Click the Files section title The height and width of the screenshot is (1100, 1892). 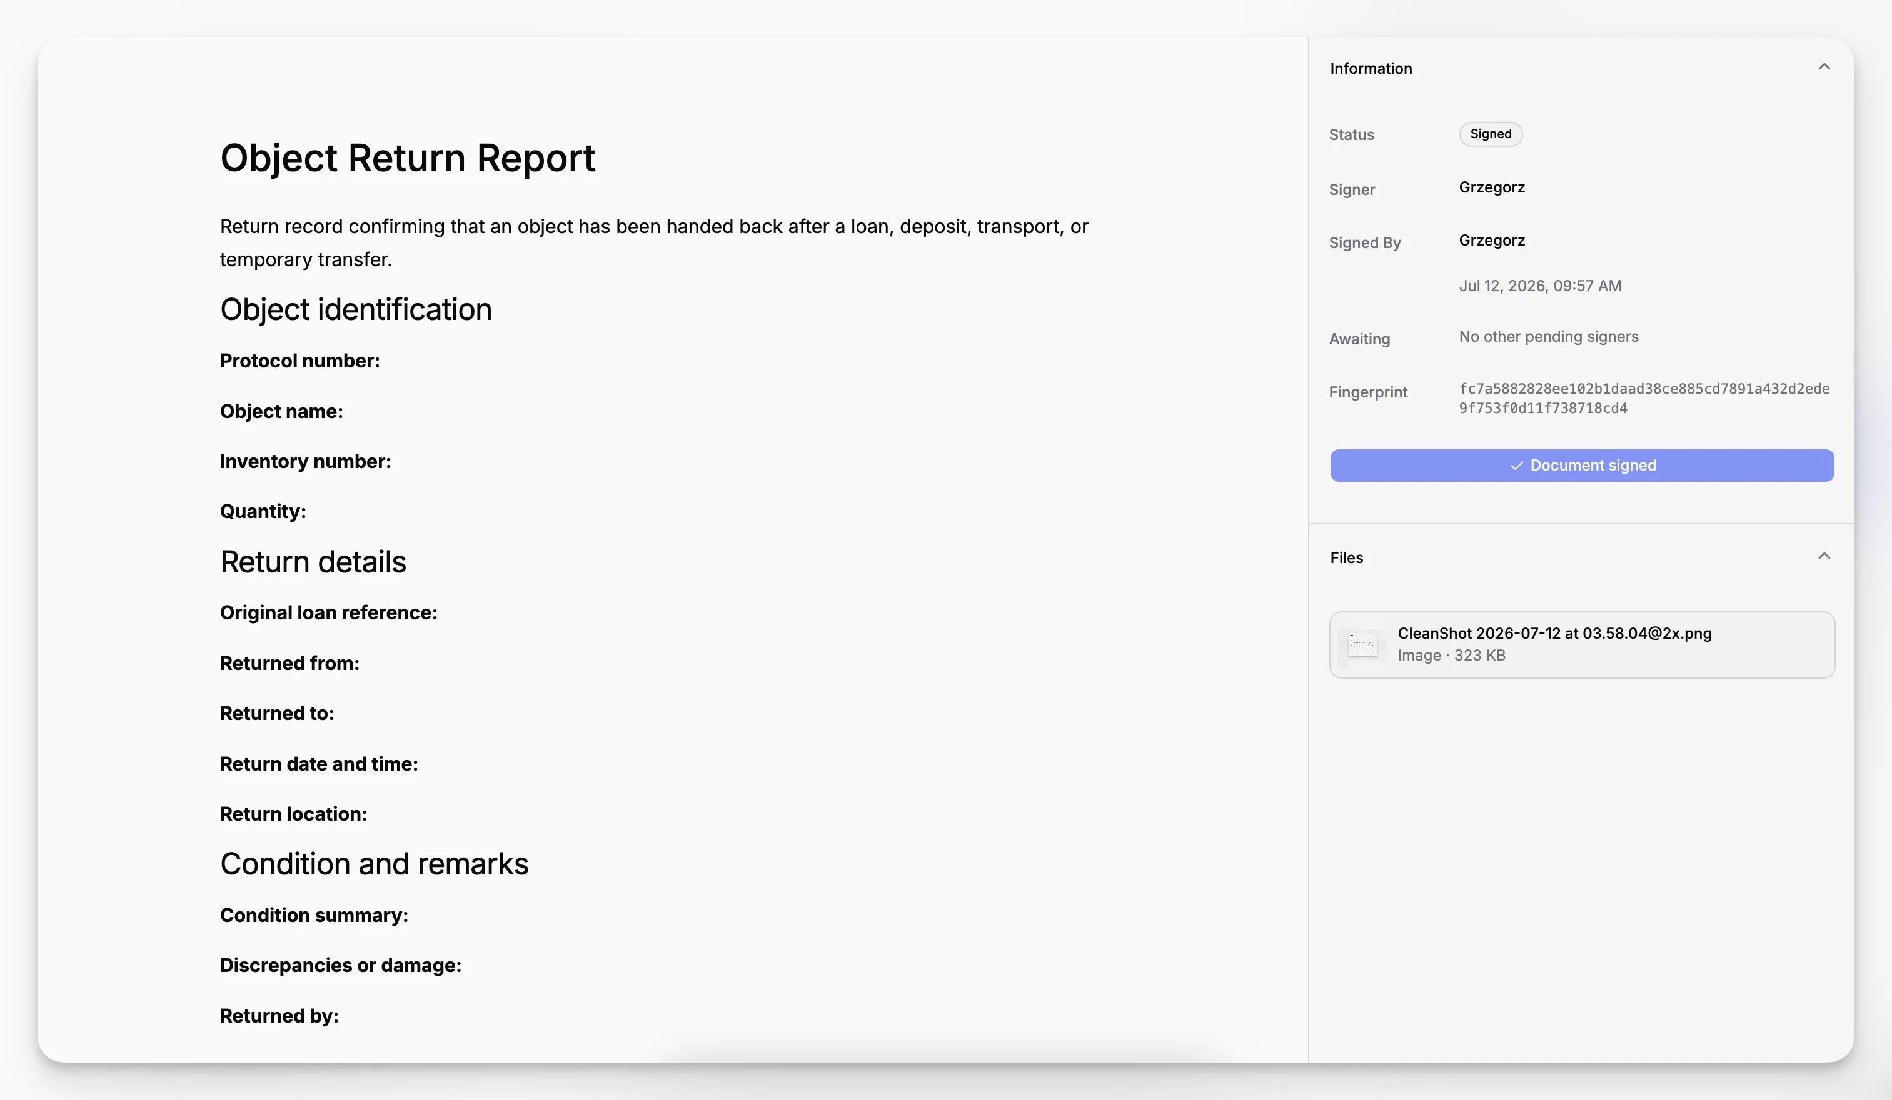point(1346,557)
